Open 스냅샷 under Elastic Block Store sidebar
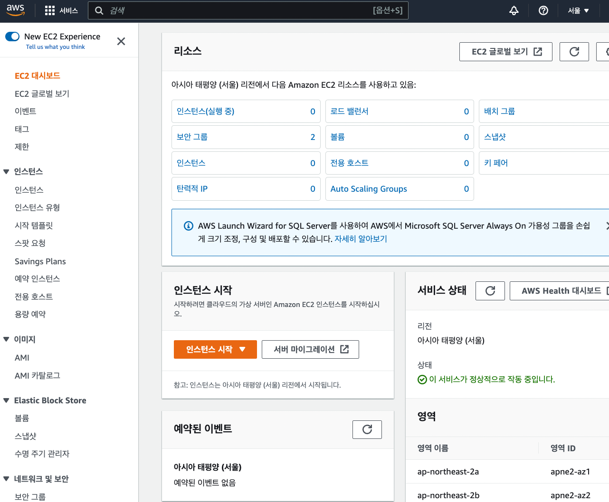The width and height of the screenshot is (609, 502). pos(26,436)
